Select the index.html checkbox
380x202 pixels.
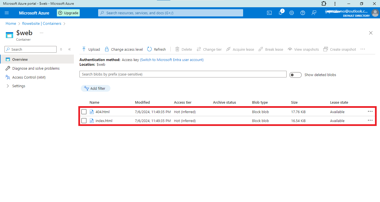point(84,121)
